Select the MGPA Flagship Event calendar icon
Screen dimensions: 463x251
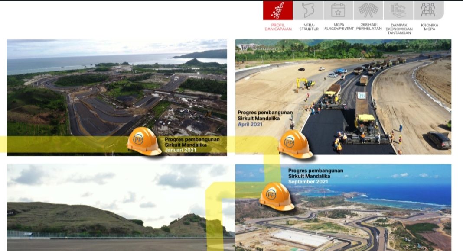pyautogui.click(x=338, y=10)
